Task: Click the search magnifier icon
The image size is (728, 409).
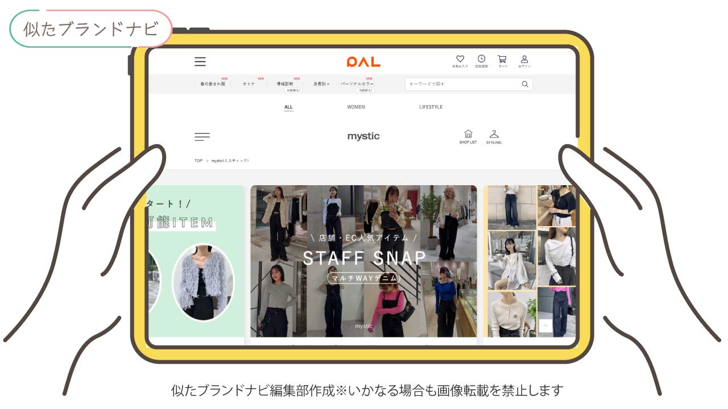Action: (525, 84)
